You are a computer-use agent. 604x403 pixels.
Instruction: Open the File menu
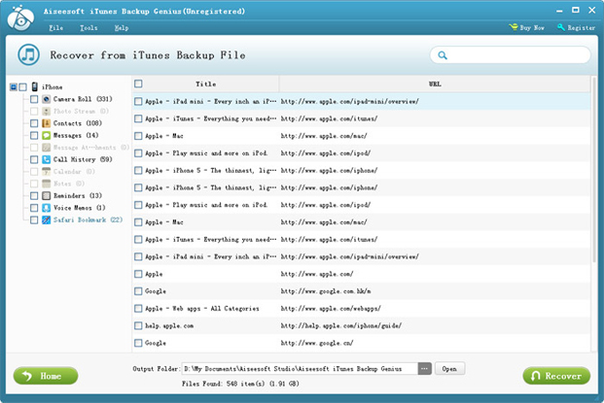point(55,28)
